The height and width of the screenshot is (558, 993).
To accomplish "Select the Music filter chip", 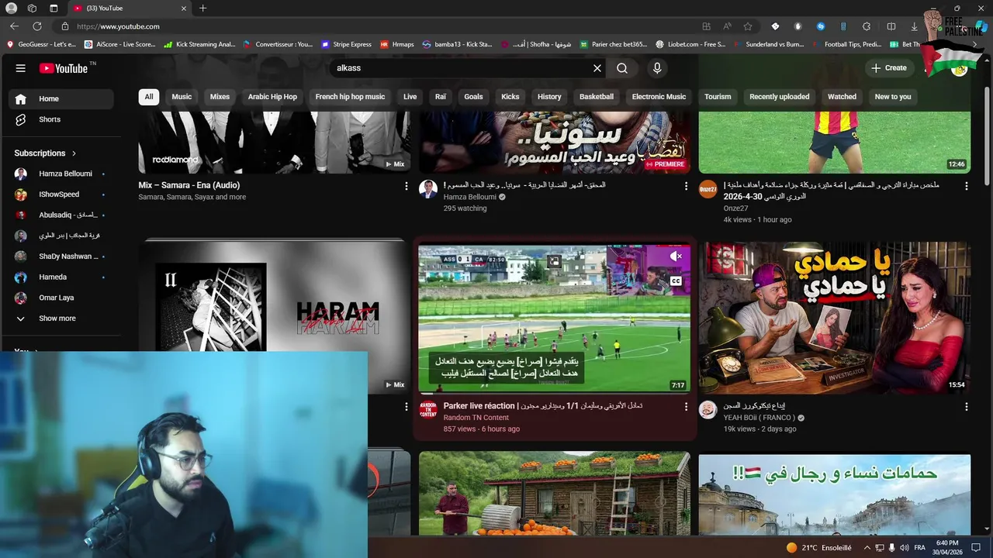I will point(182,97).
